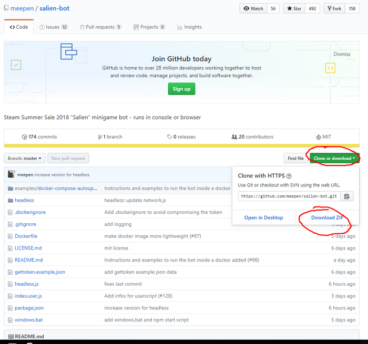Star the salien-bot repository
The image size is (368, 344).
[295, 8]
